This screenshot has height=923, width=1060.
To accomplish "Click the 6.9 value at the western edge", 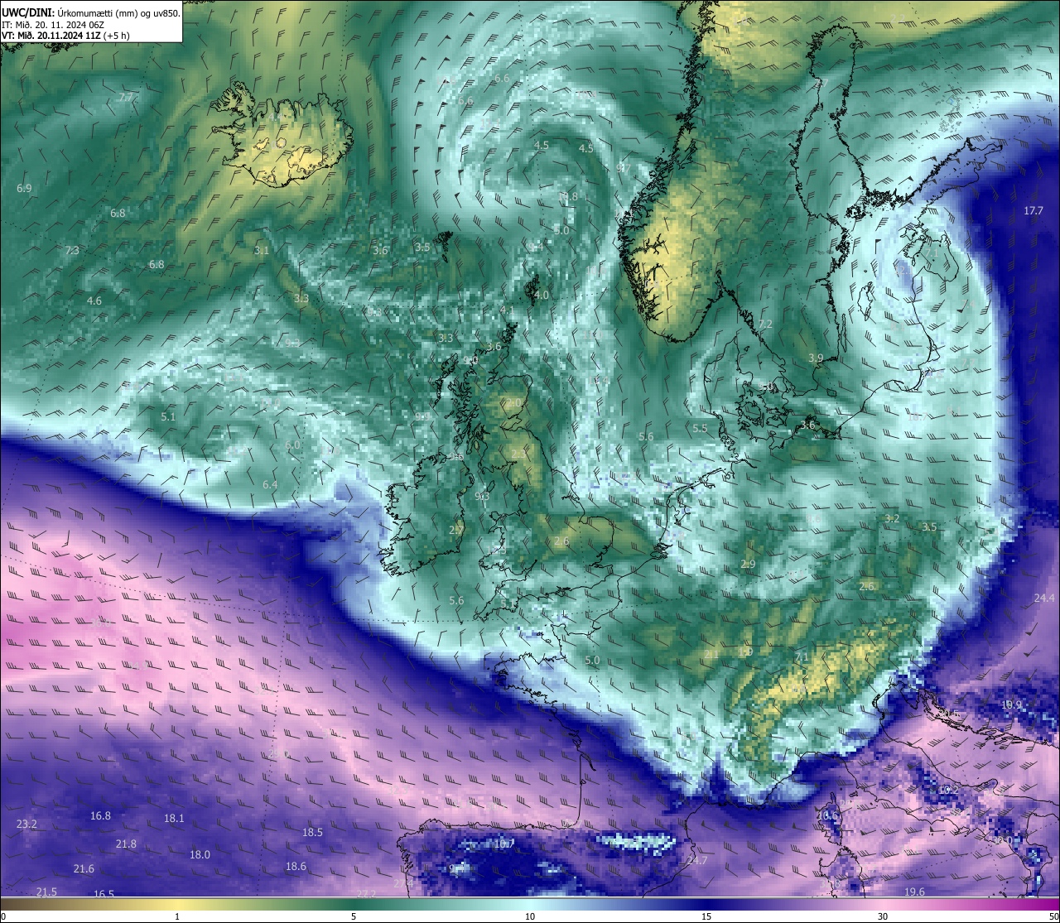I will pos(24,189).
